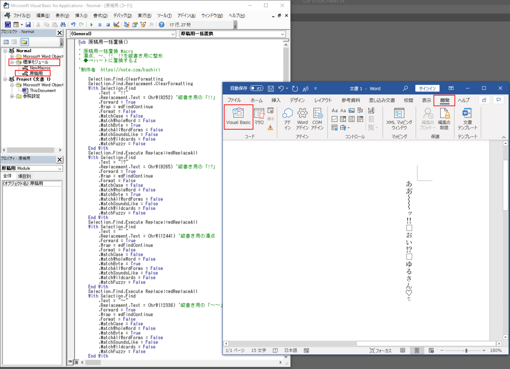Click View Code icon in Project panel
Viewport: 510px width, 369px height.
tap(6, 42)
